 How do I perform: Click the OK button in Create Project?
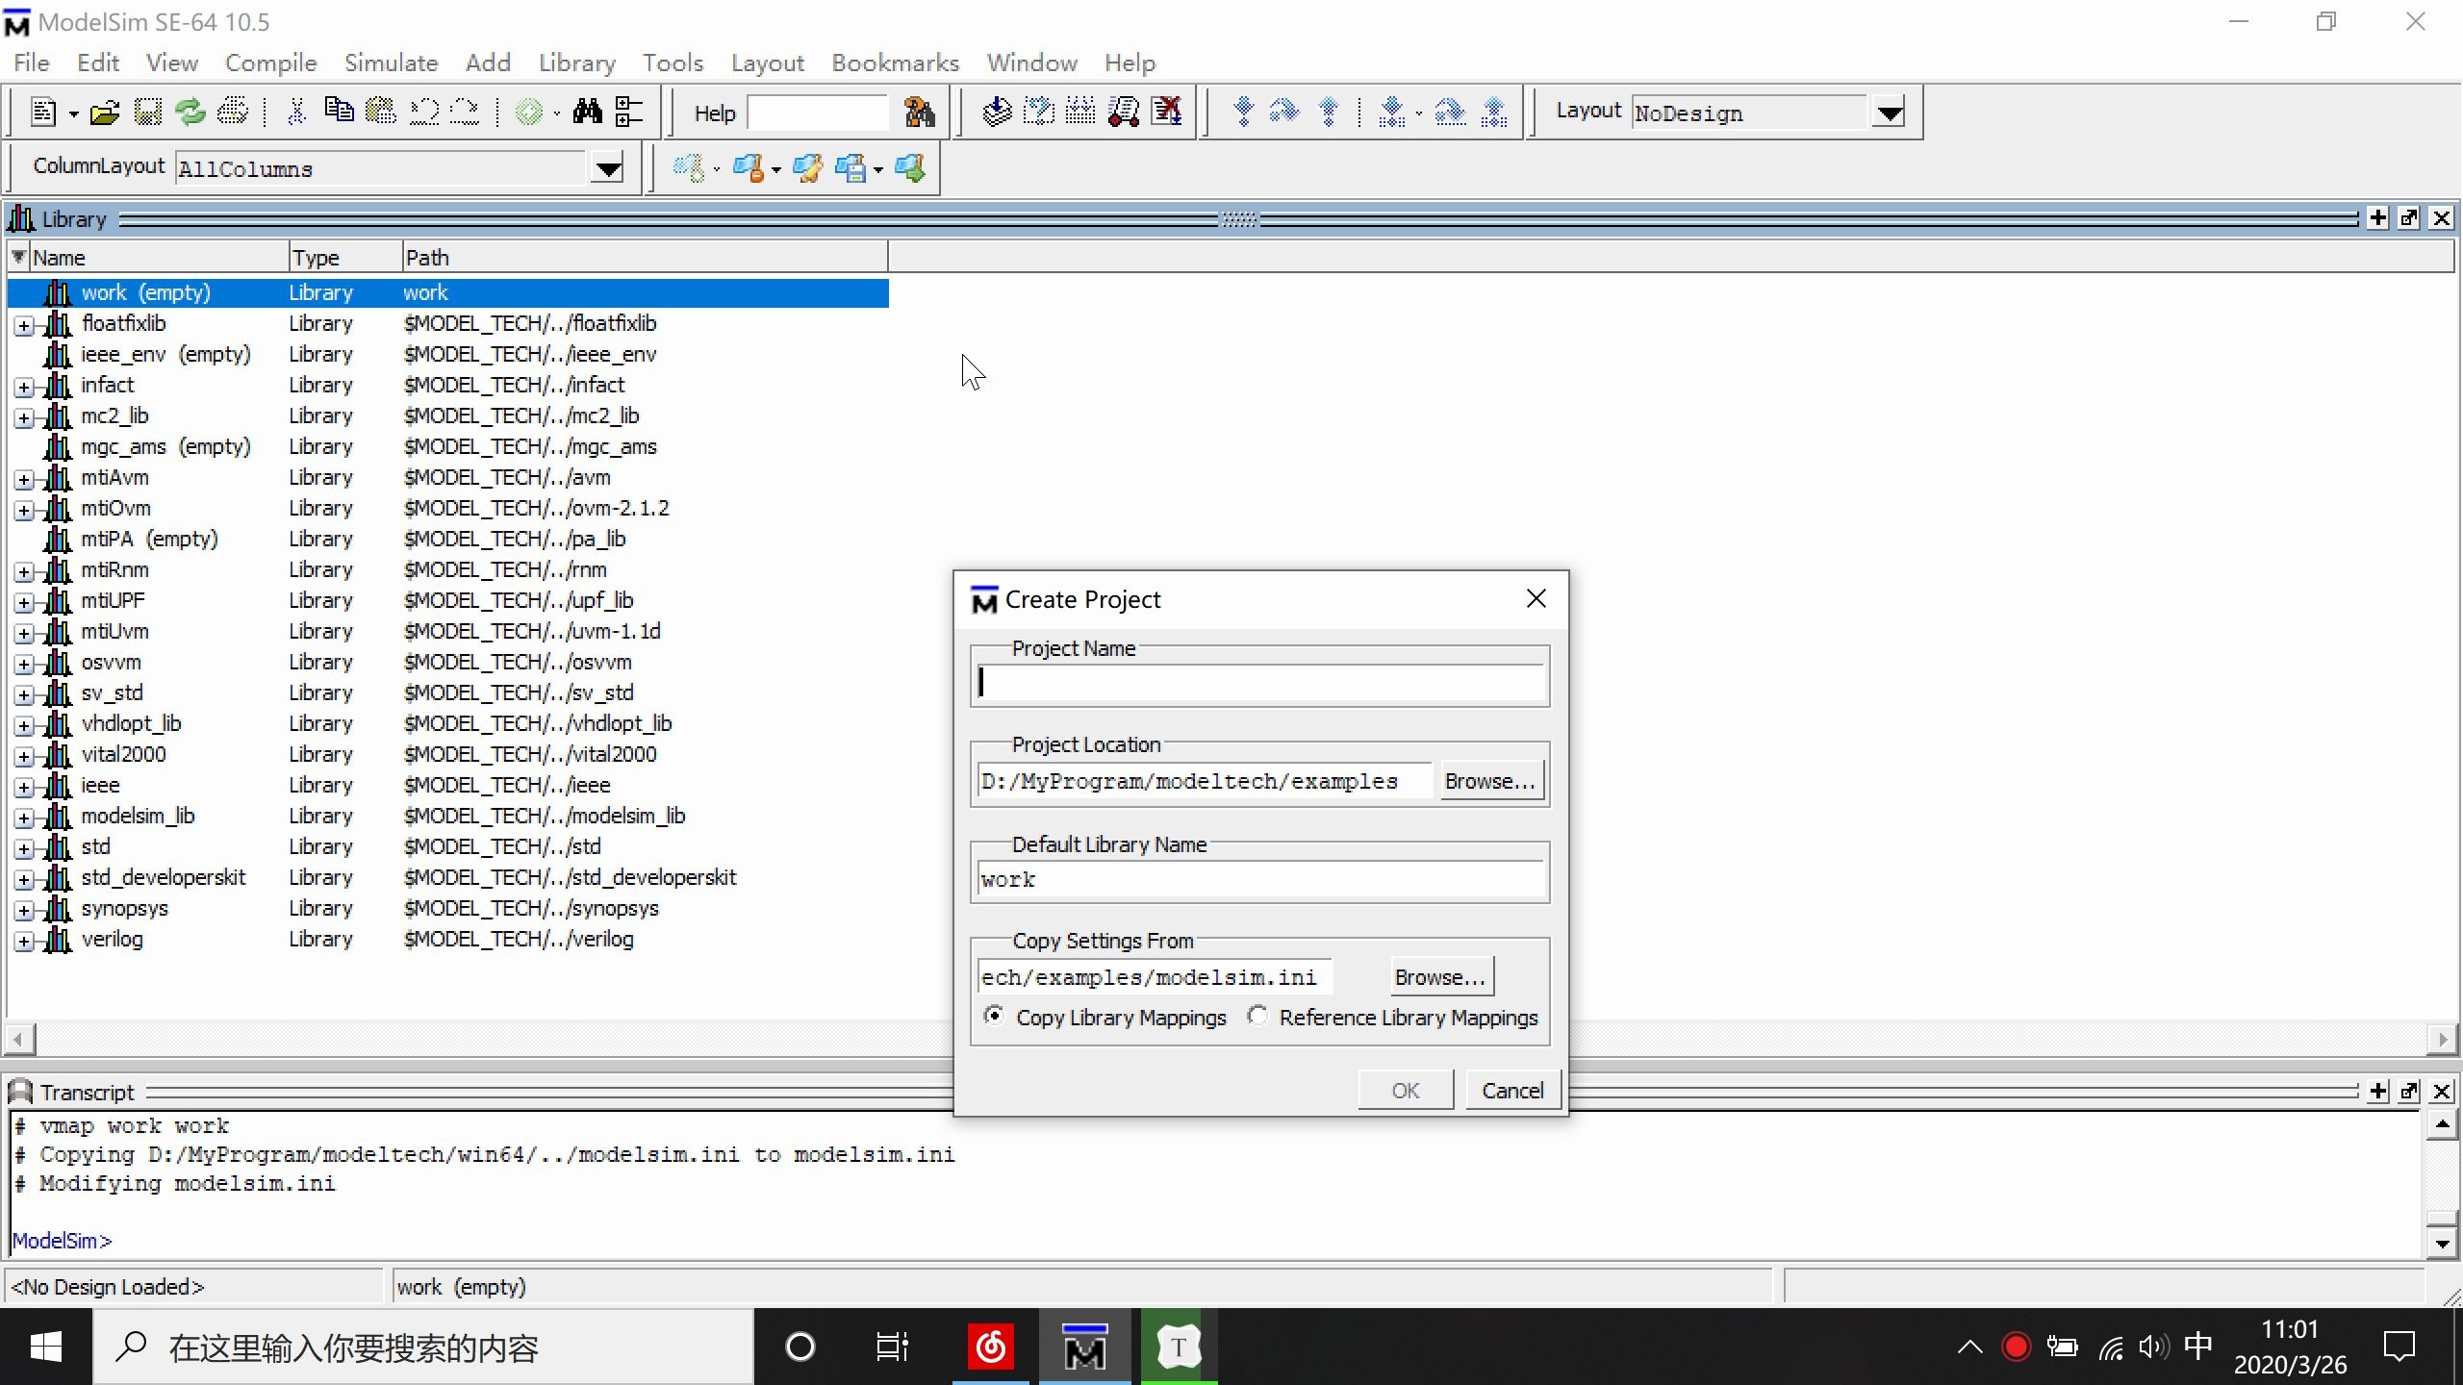point(1404,1089)
